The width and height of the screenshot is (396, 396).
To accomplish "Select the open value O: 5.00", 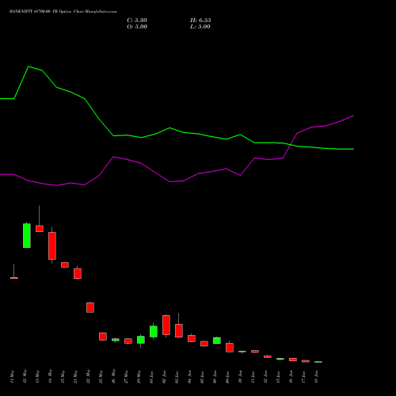I will [137, 27].
